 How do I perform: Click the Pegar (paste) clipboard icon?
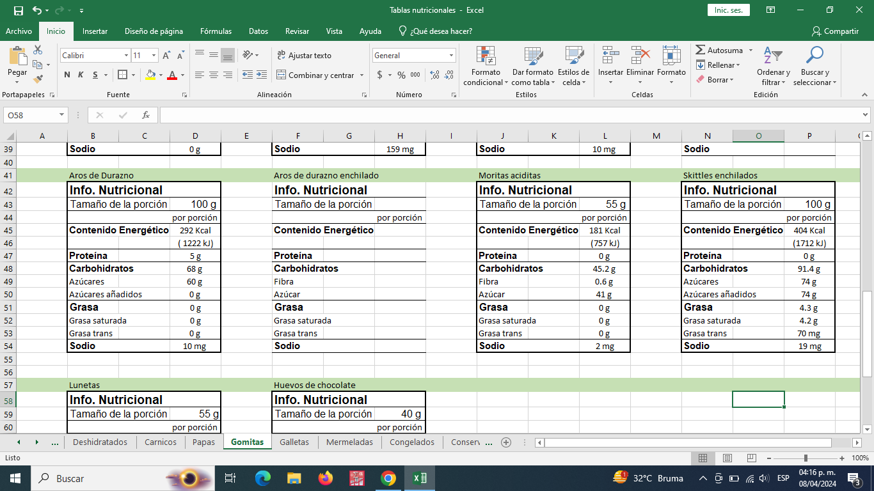click(17, 55)
